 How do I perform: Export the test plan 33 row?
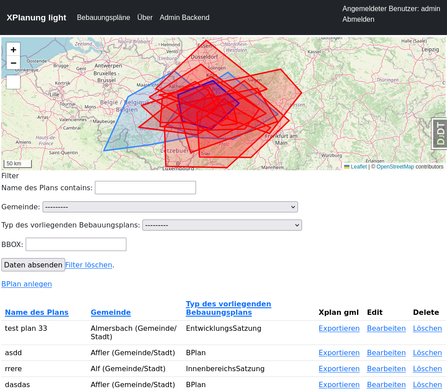point(339,329)
